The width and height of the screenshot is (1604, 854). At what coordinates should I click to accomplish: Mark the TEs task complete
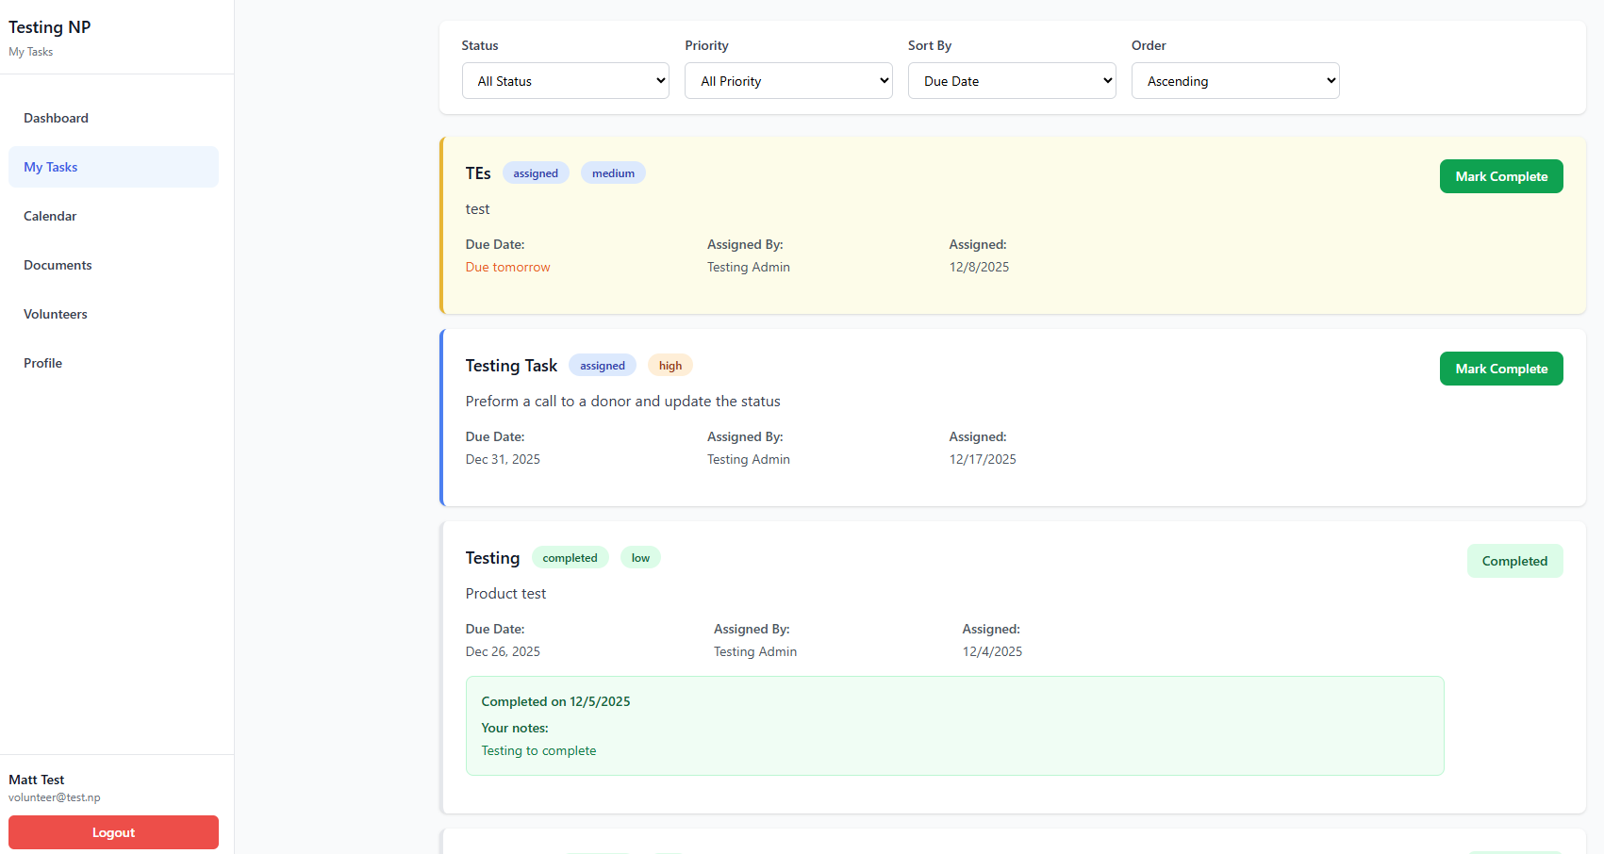(x=1501, y=176)
